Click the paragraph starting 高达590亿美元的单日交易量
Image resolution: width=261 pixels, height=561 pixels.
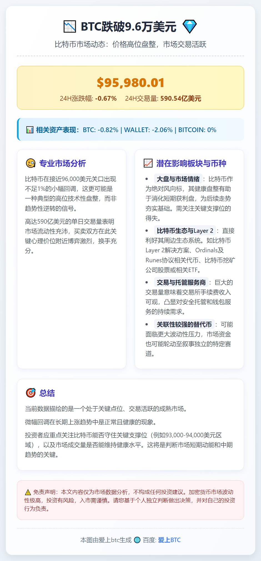(x=71, y=236)
